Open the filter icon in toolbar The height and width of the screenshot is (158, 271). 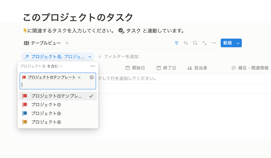point(177,43)
